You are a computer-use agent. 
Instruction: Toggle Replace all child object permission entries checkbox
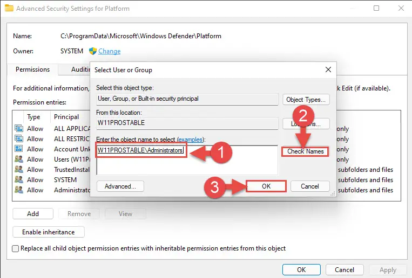click(x=16, y=248)
